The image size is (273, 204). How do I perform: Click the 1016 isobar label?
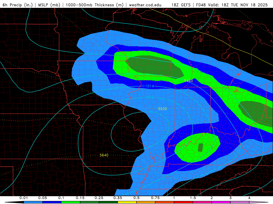130,74
